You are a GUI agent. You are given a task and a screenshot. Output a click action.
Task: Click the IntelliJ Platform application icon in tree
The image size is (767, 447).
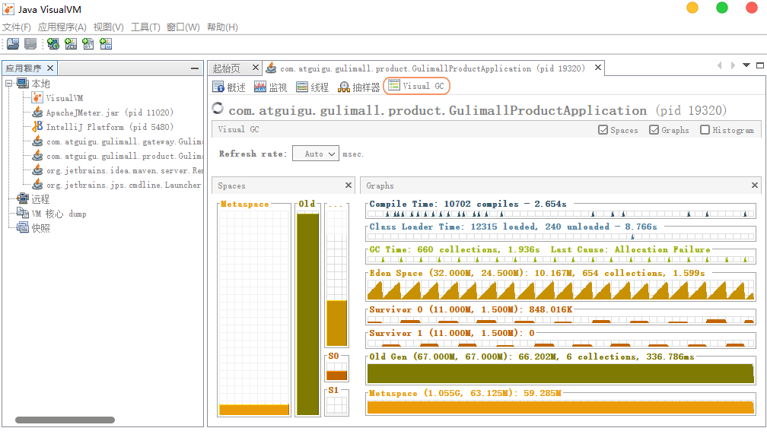(x=38, y=126)
